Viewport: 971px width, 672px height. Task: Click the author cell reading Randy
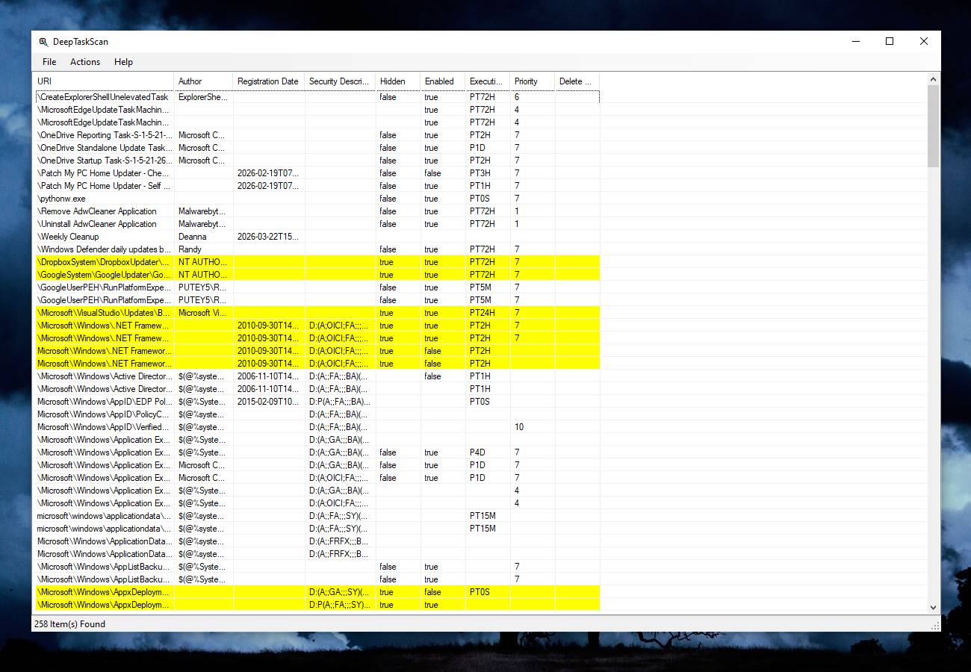point(203,249)
